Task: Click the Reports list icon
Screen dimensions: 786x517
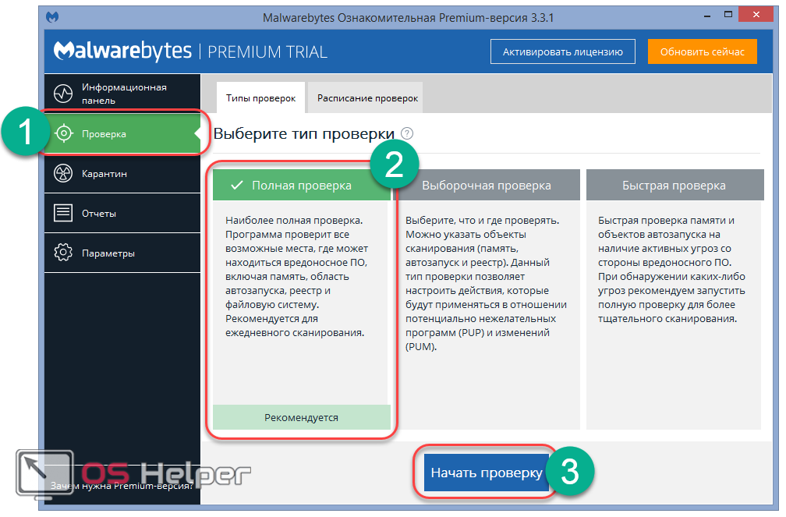Action: click(64, 213)
